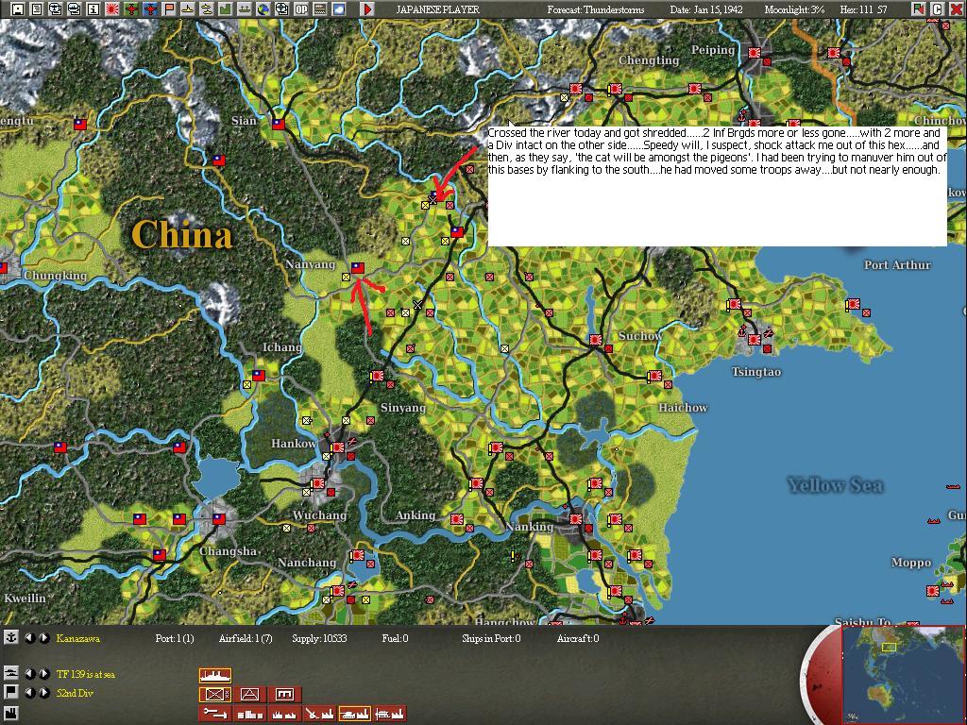The width and height of the screenshot is (967, 725).
Task: Click the crosshair target toolbar icon
Action: pos(281,8)
